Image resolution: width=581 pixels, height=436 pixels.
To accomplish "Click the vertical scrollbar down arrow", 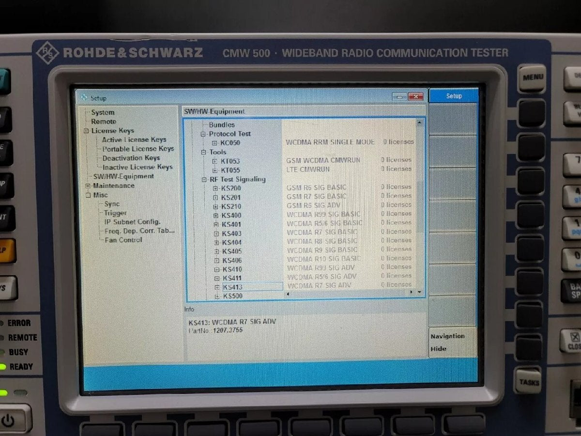I will pos(419,292).
